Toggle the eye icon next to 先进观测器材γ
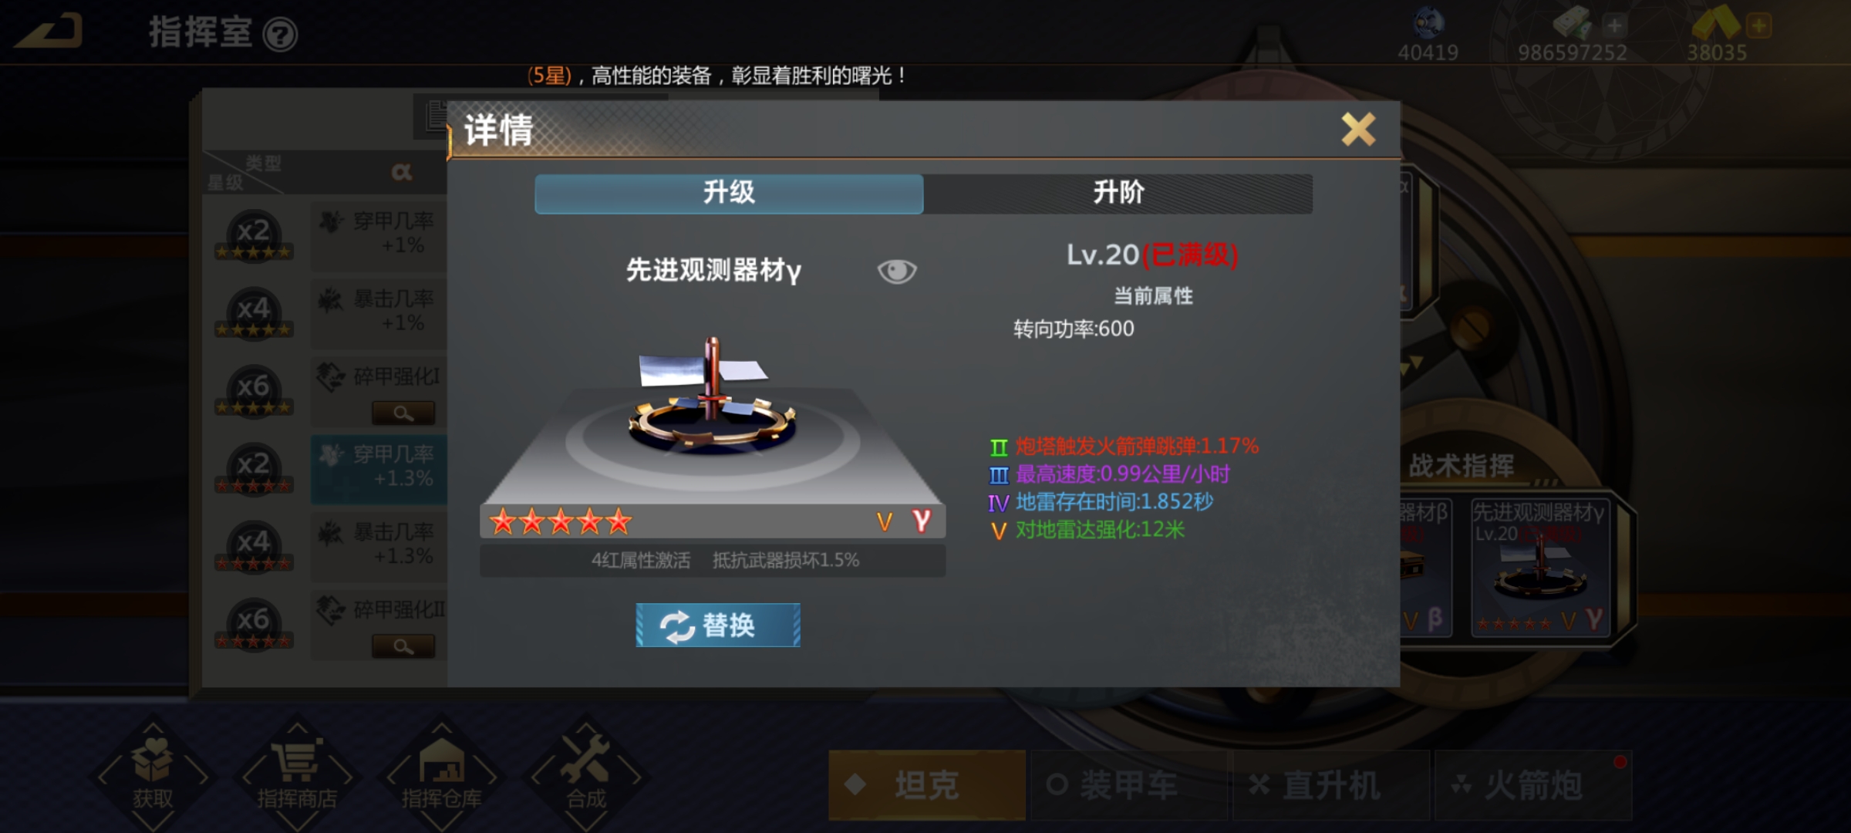This screenshot has width=1851, height=833. point(897,271)
